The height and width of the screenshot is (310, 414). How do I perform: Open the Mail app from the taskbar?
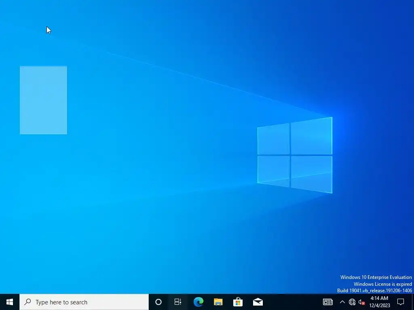click(258, 302)
